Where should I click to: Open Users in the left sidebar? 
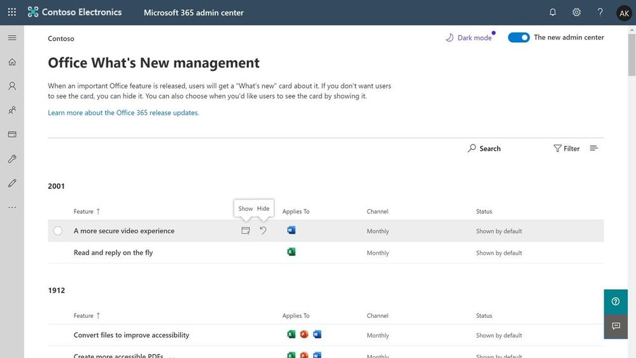pyautogui.click(x=12, y=86)
